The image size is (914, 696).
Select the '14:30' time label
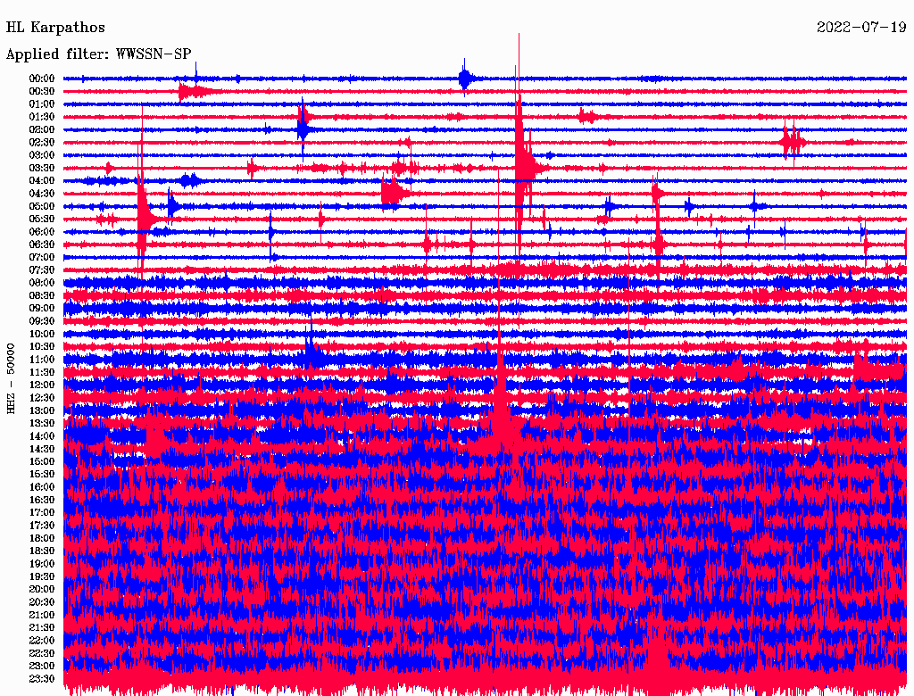42,450
